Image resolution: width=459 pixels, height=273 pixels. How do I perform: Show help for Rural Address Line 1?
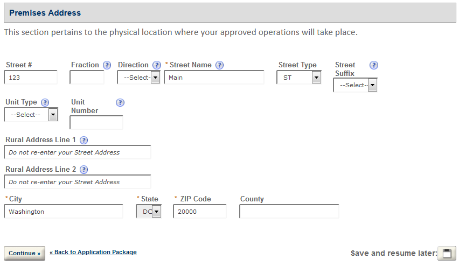84,140
